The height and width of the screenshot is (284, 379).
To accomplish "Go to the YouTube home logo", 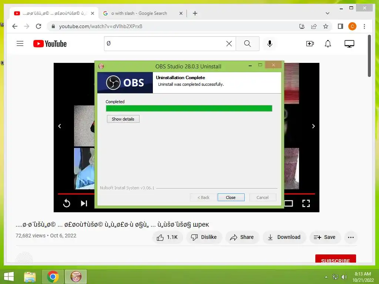I will click(x=50, y=44).
